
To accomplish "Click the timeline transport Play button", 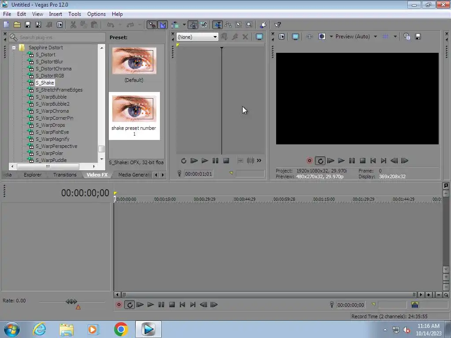I will click(151, 305).
